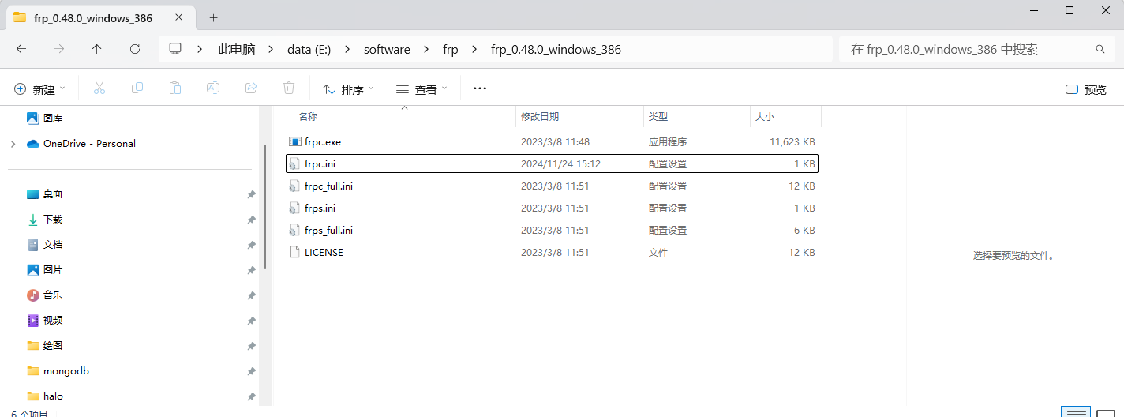Sort by 修改日期 column header

tap(540, 116)
